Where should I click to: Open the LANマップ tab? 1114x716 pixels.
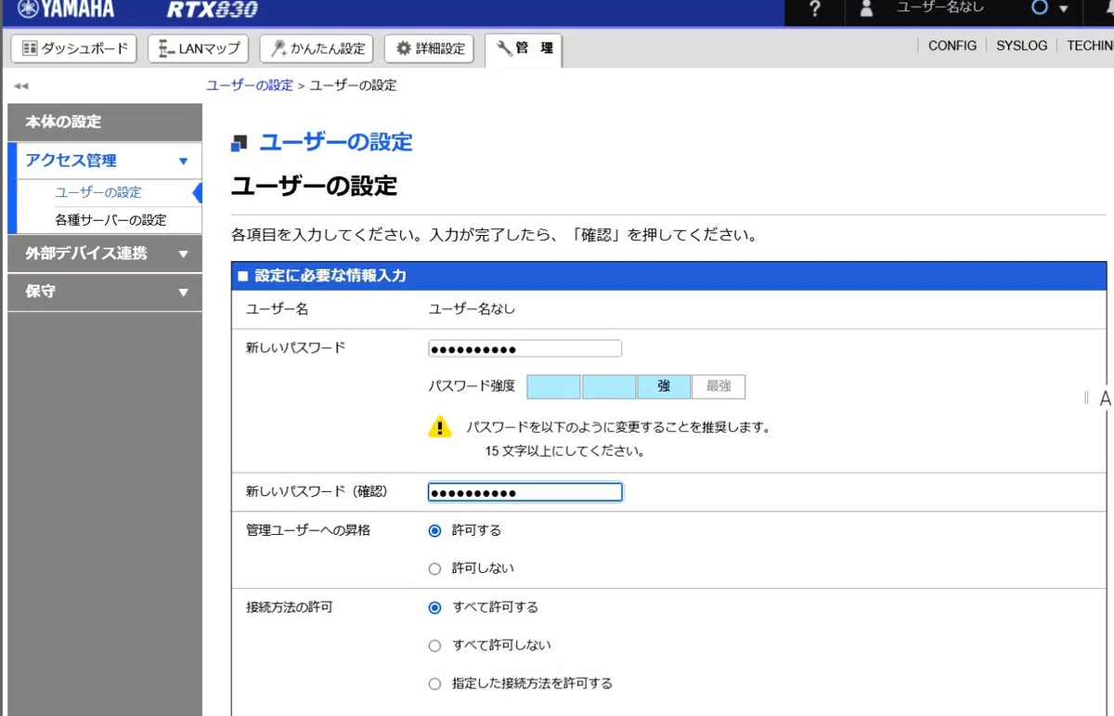point(199,48)
